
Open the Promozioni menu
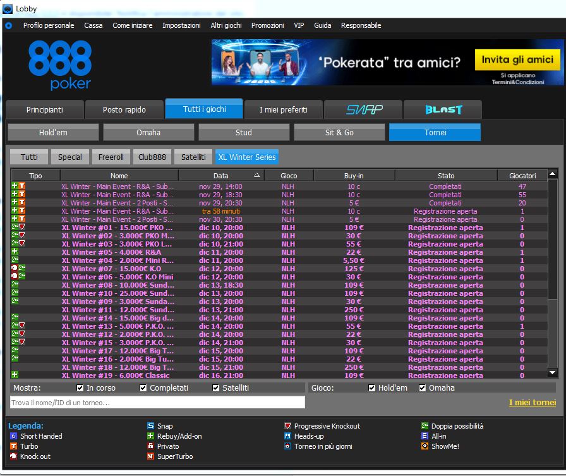click(267, 26)
